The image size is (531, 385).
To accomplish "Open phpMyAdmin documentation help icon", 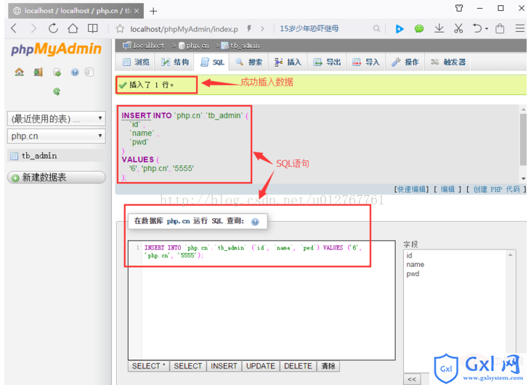I will (x=75, y=72).
